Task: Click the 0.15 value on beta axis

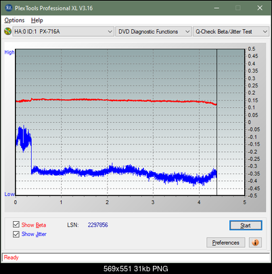Action: point(253,100)
